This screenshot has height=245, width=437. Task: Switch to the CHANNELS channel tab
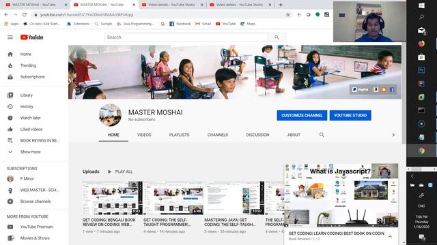(218, 135)
